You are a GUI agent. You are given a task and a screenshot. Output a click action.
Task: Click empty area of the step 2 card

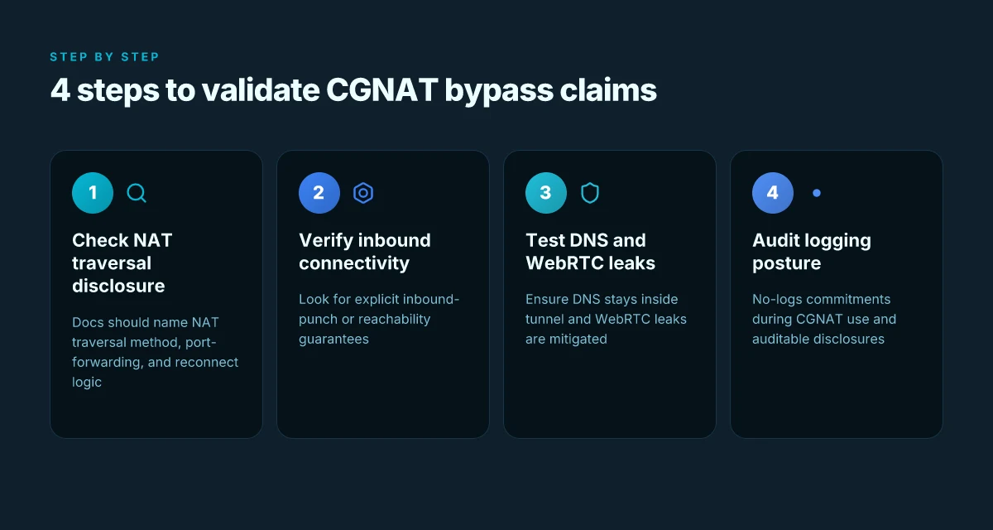[x=382, y=393]
